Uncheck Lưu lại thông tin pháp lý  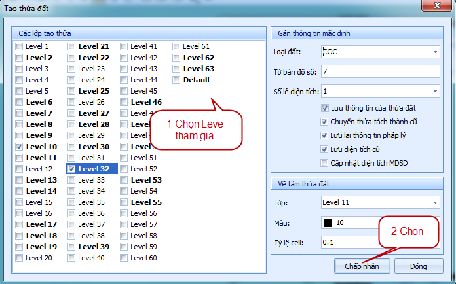tap(325, 135)
